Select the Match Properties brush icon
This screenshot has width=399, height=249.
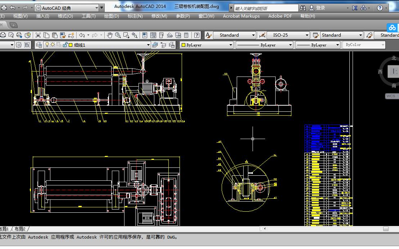point(63,35)
